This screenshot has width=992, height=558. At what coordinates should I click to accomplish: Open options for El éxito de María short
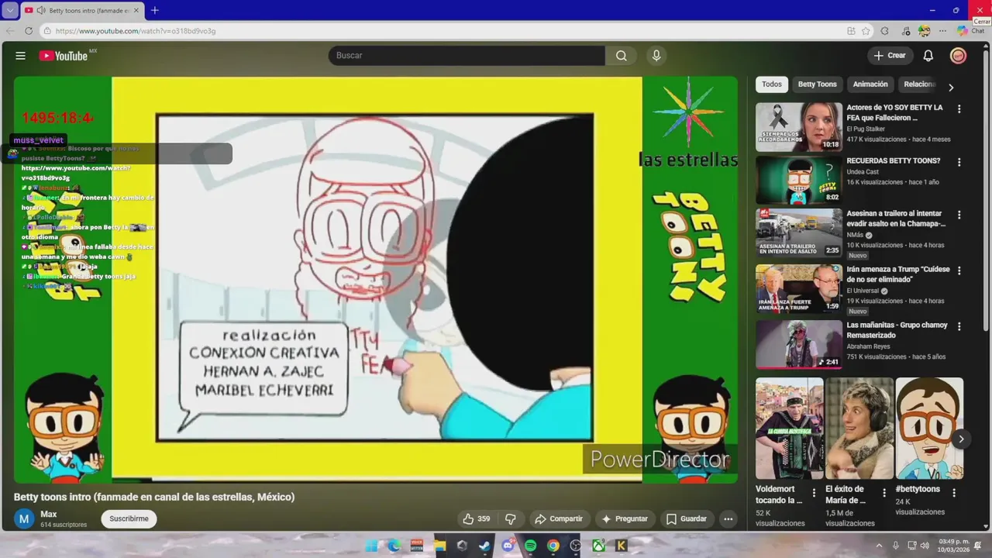pyautogui.click(x=884, y=493)
